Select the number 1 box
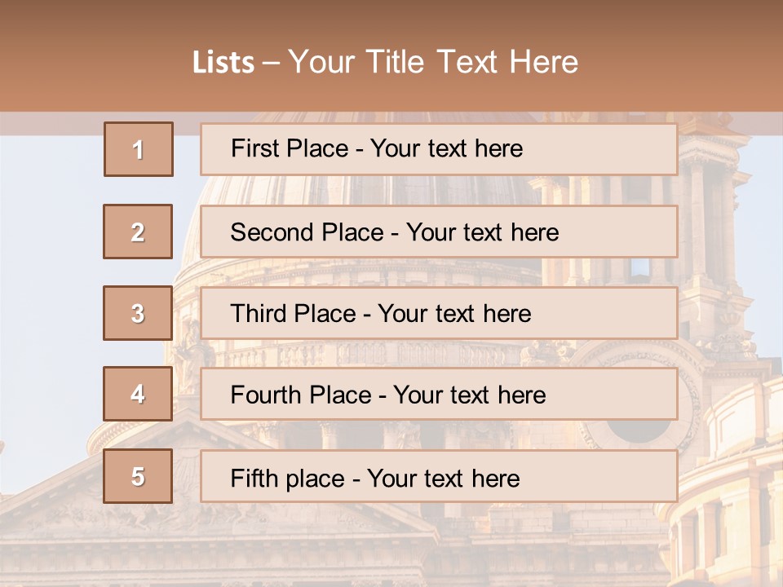 (139, 149)
